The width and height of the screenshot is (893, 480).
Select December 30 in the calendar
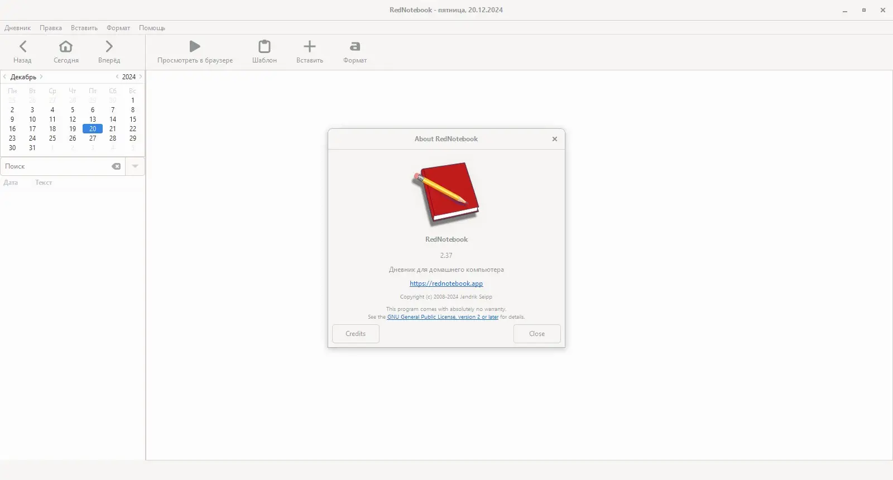pyautogui.click(x=12, y=148)
